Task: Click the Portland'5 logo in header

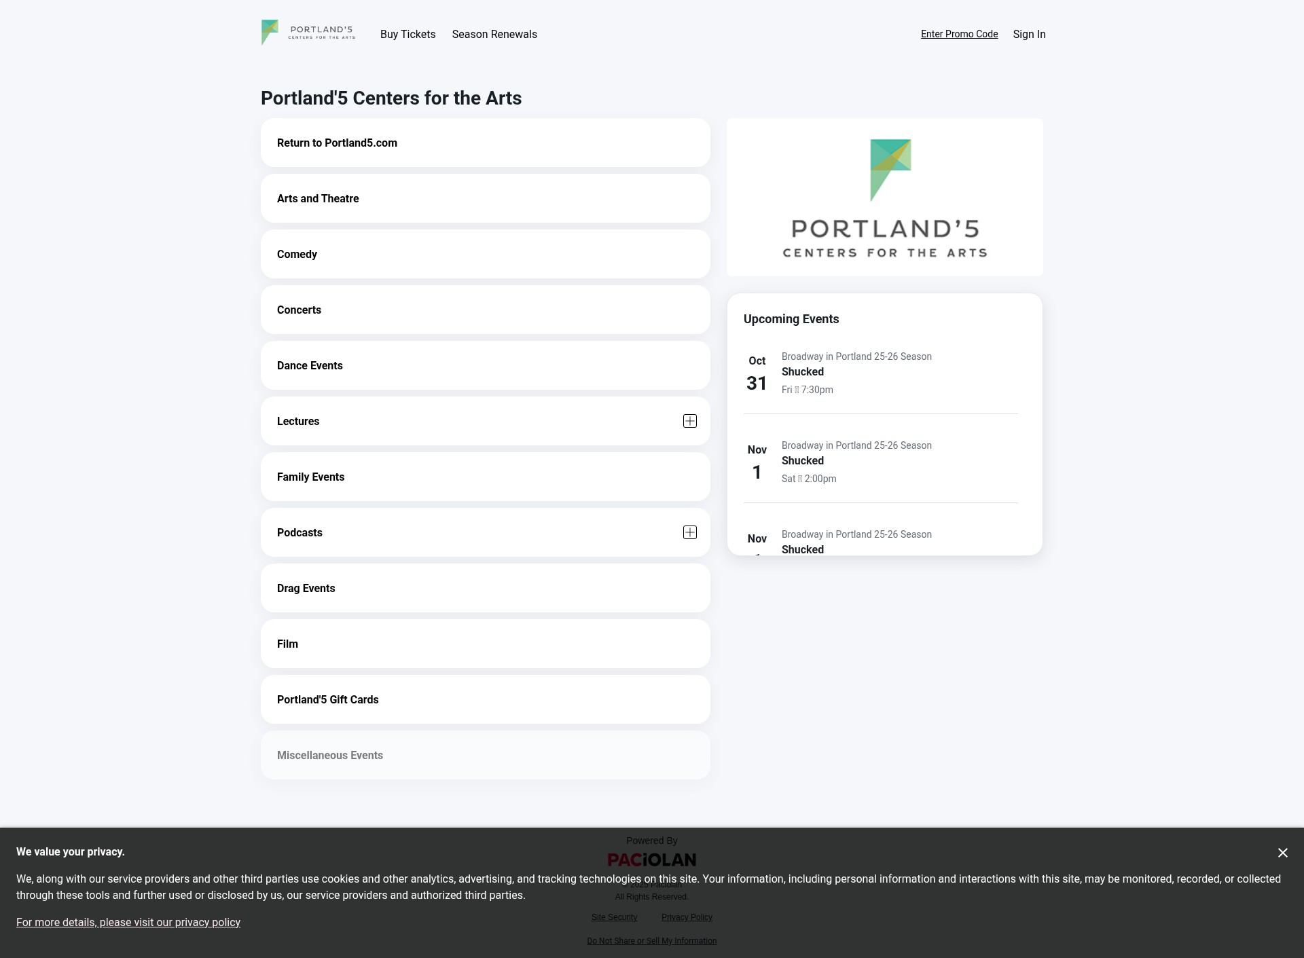Action: (308, 33)
